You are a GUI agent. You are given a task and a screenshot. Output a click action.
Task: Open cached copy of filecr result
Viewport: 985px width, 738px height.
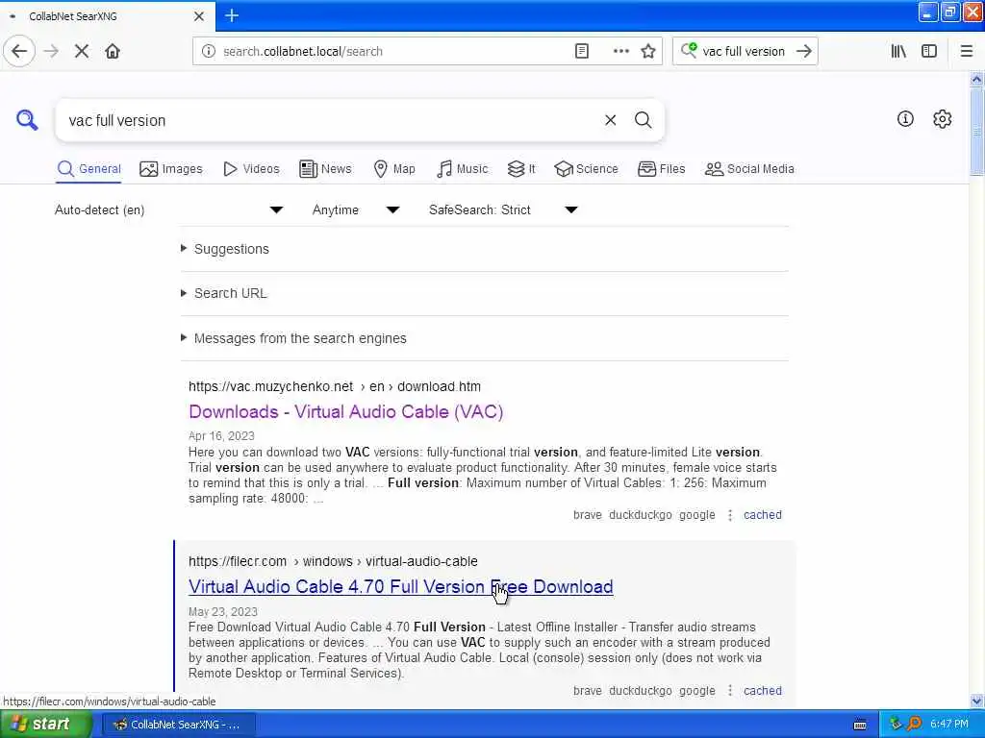coord(763,690)
